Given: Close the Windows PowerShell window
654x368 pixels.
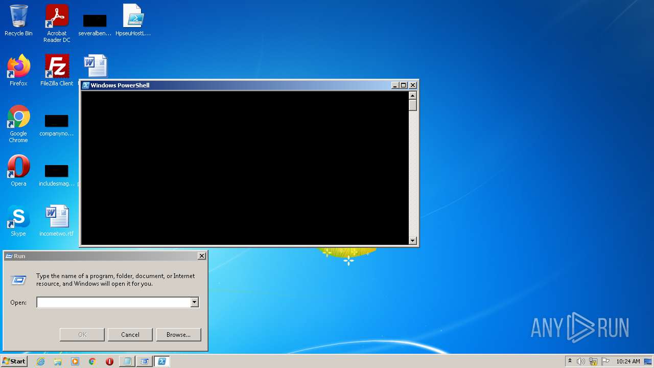Looking at the screenshot, I should [413, 85].
